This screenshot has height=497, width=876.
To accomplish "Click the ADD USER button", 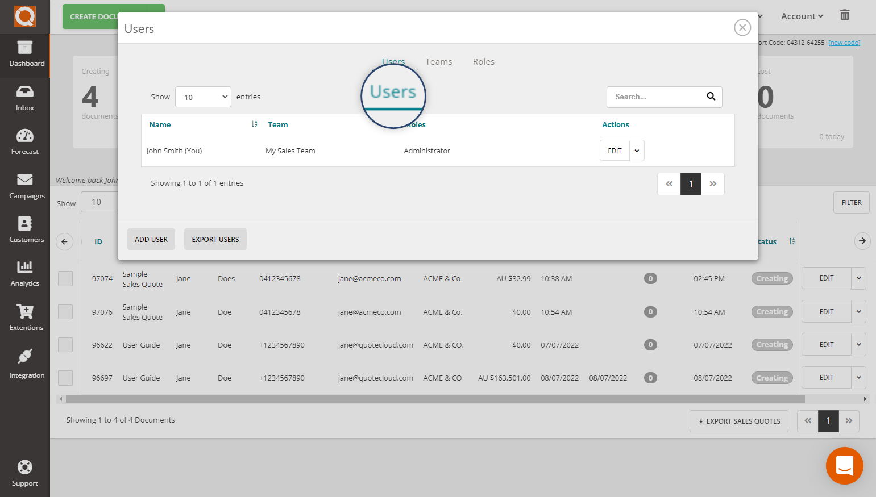I will click(151, 239).
